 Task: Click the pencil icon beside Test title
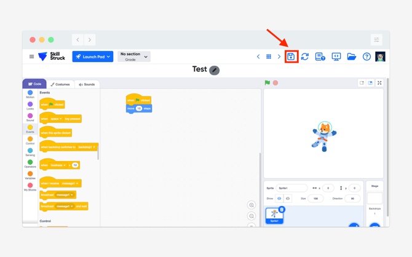pos(215,70)
